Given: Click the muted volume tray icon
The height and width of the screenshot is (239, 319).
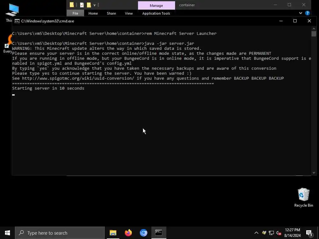Looking at the screenshot, I should [279, 233].
